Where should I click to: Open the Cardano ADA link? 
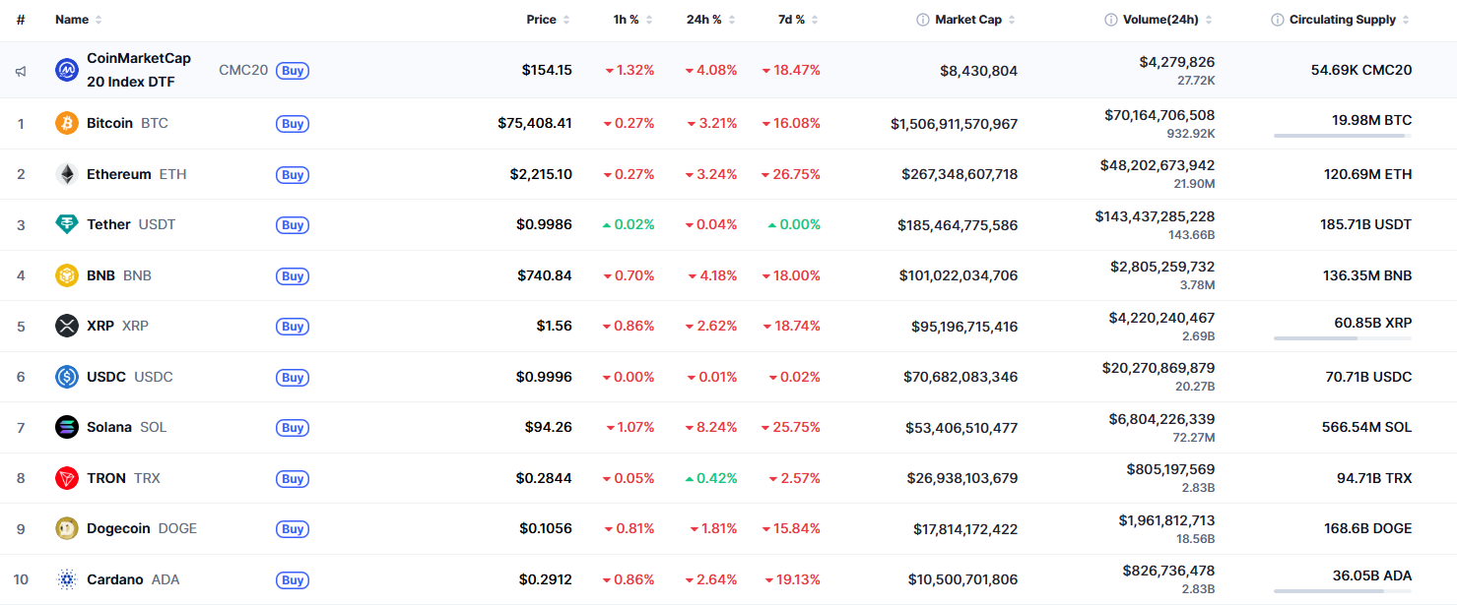click(114, 579)
